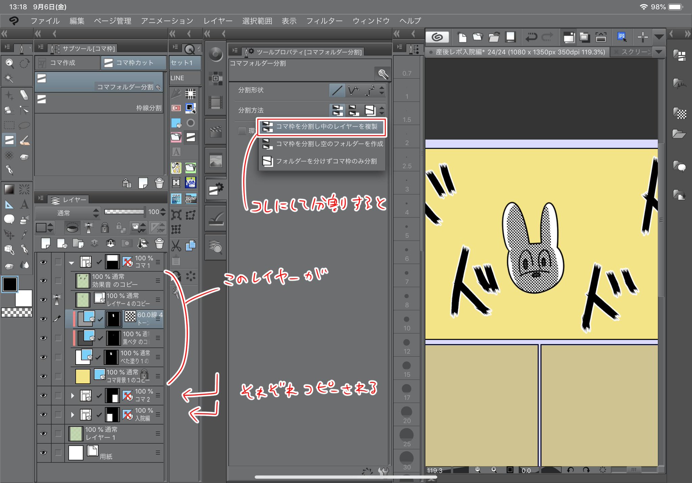692x483 pixels.
Task: Zoom out using canvas status bar magnifier
Action: (477, 469)
